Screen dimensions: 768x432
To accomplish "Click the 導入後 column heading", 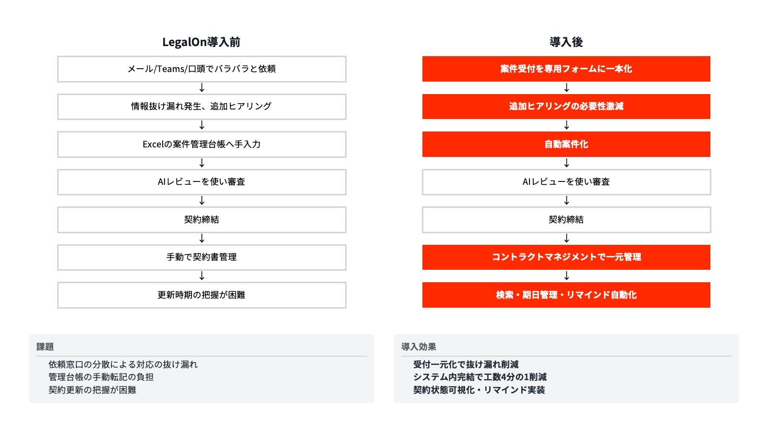I will [x=566, y=42].
